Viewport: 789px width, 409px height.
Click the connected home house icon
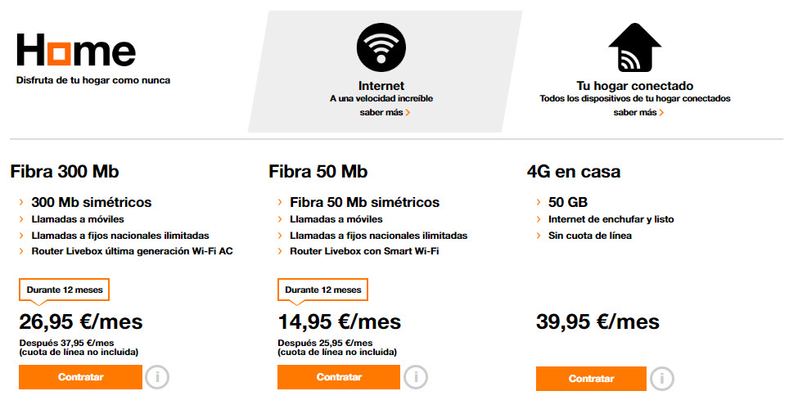[x=634, y=47]
